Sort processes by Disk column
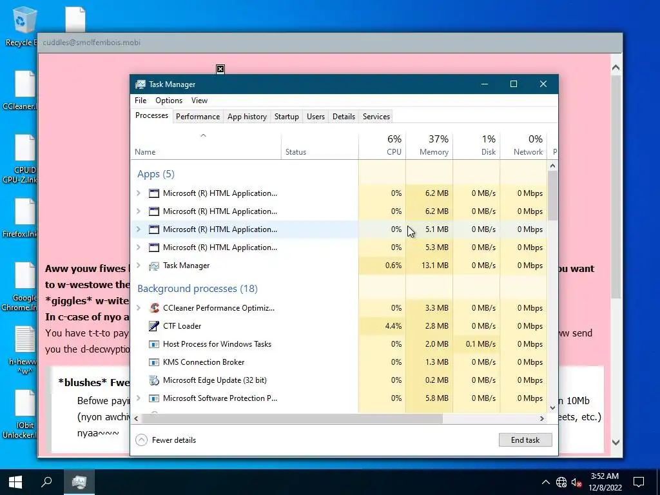 click(476, 146)
